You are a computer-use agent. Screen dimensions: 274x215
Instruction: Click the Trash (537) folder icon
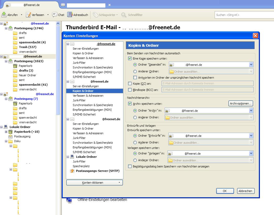coord(15,47)
